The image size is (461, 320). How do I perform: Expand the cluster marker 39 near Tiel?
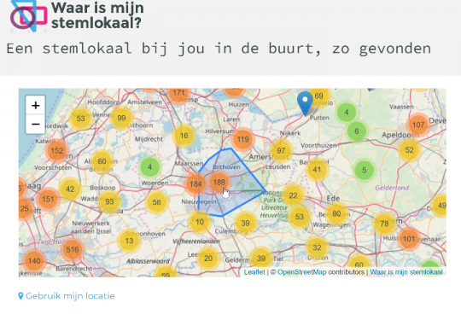pyautogui.click(x=261, y=259)
